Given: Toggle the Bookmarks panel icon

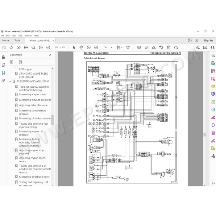Looking at the screenshot, I should tap(3, 73).
